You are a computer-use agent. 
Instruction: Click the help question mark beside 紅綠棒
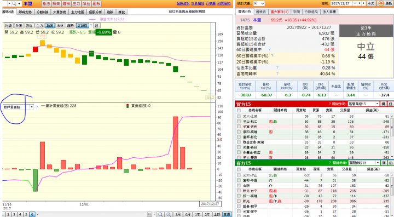[91, 26]
